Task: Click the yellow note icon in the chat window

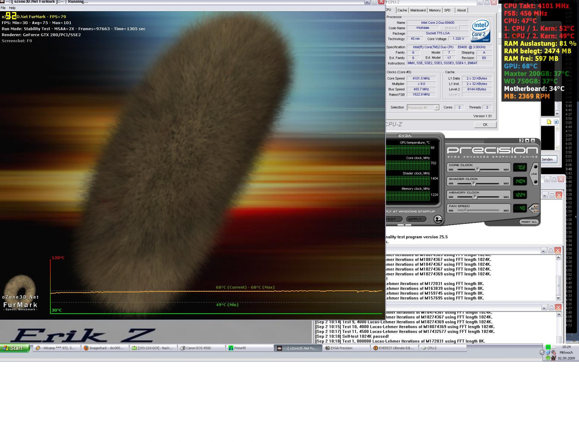Action: point(549,122)
